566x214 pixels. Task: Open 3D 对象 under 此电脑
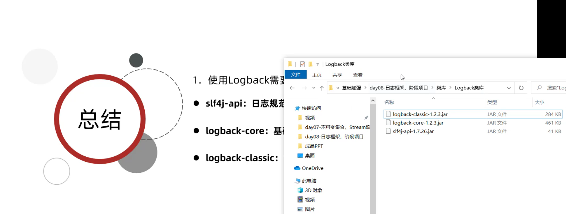pos(314,190)
